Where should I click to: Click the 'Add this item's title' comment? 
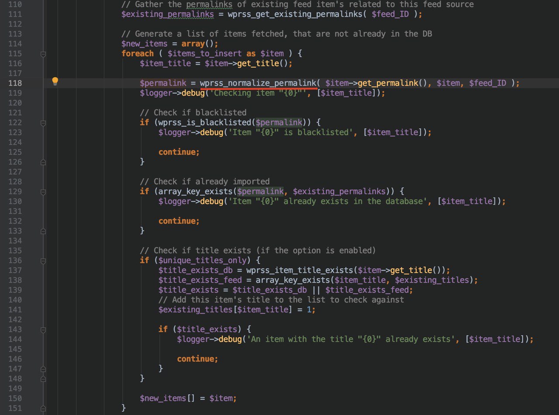click(281, 299)
